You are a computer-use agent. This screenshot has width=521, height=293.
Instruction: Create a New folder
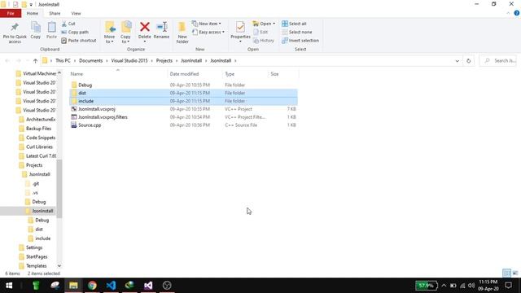click(x=182, y=33)
